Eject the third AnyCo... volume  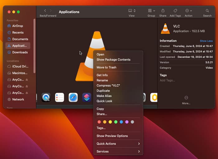[27, 93]
